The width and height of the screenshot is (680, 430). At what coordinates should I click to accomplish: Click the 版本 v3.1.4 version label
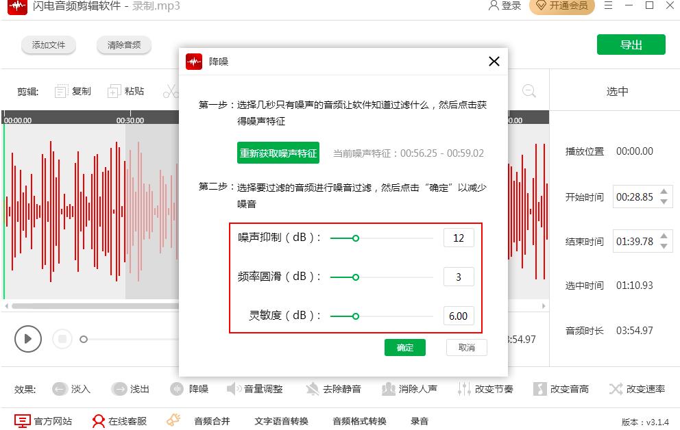point(645,422)
